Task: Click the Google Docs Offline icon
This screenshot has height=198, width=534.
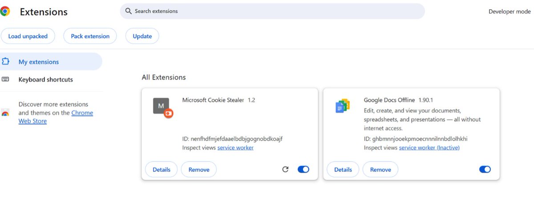Action: pos(343,106)
